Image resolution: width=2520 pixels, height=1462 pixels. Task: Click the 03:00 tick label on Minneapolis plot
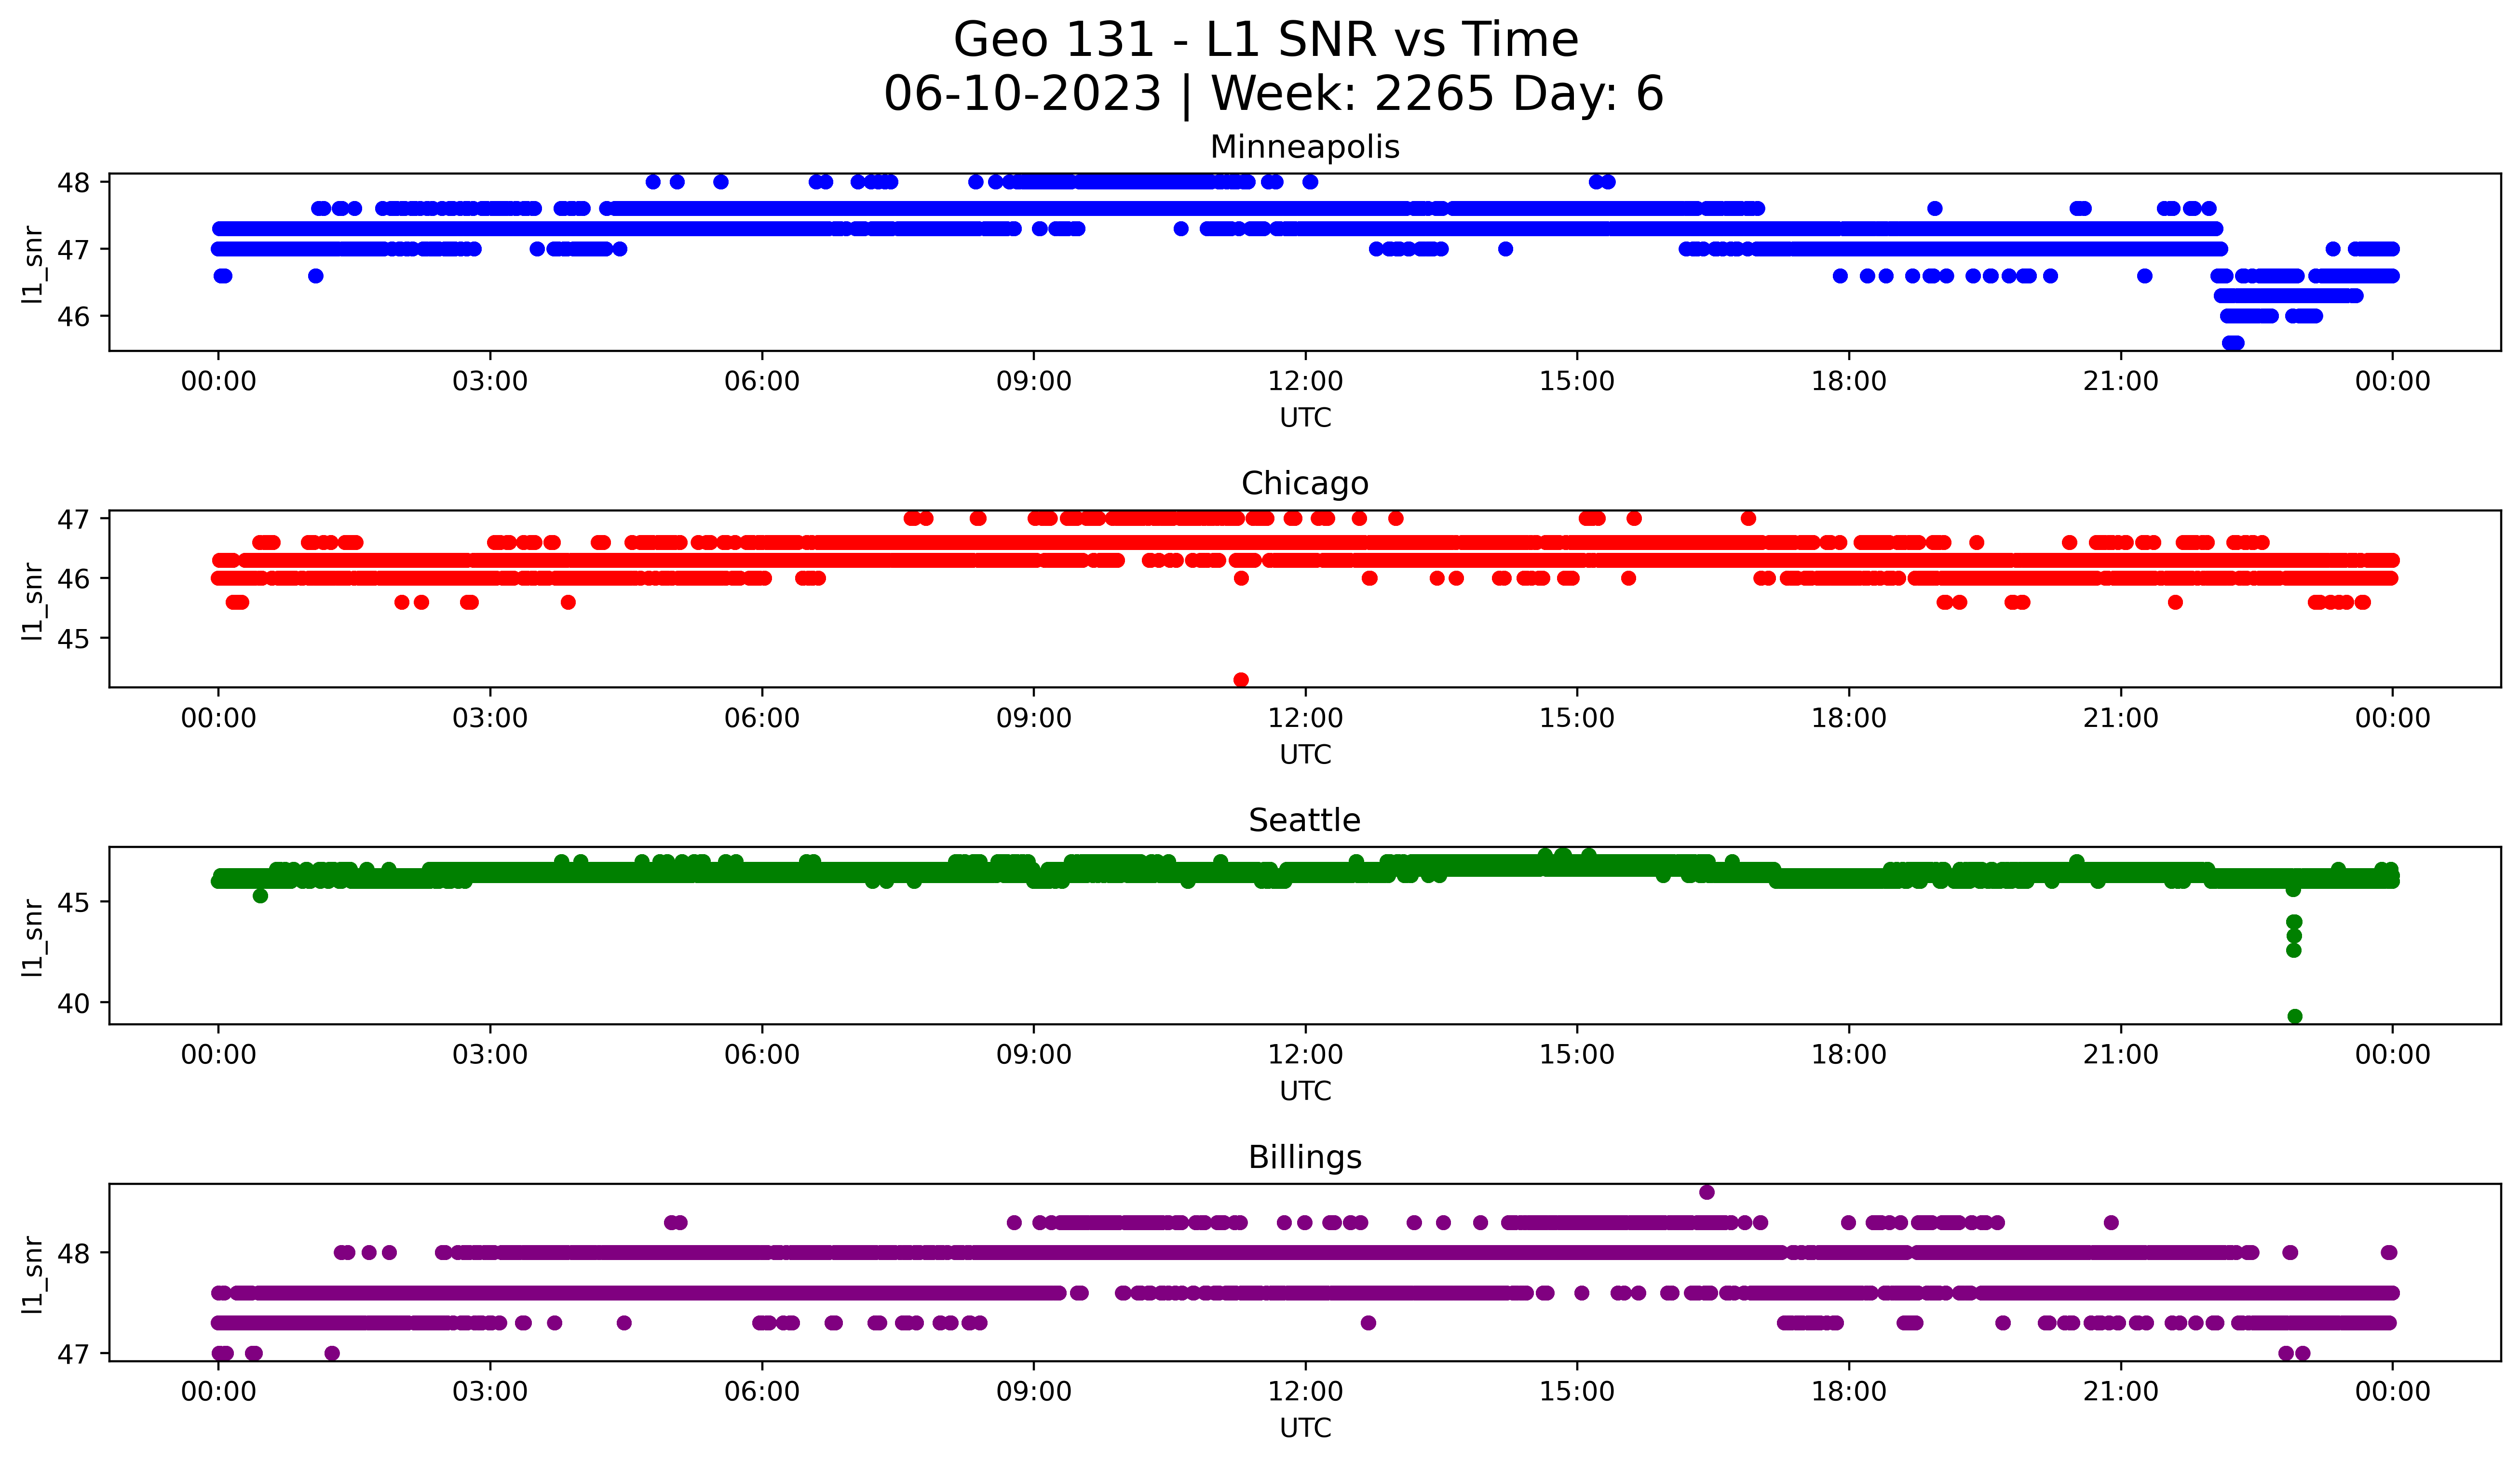tap(490, 382)
